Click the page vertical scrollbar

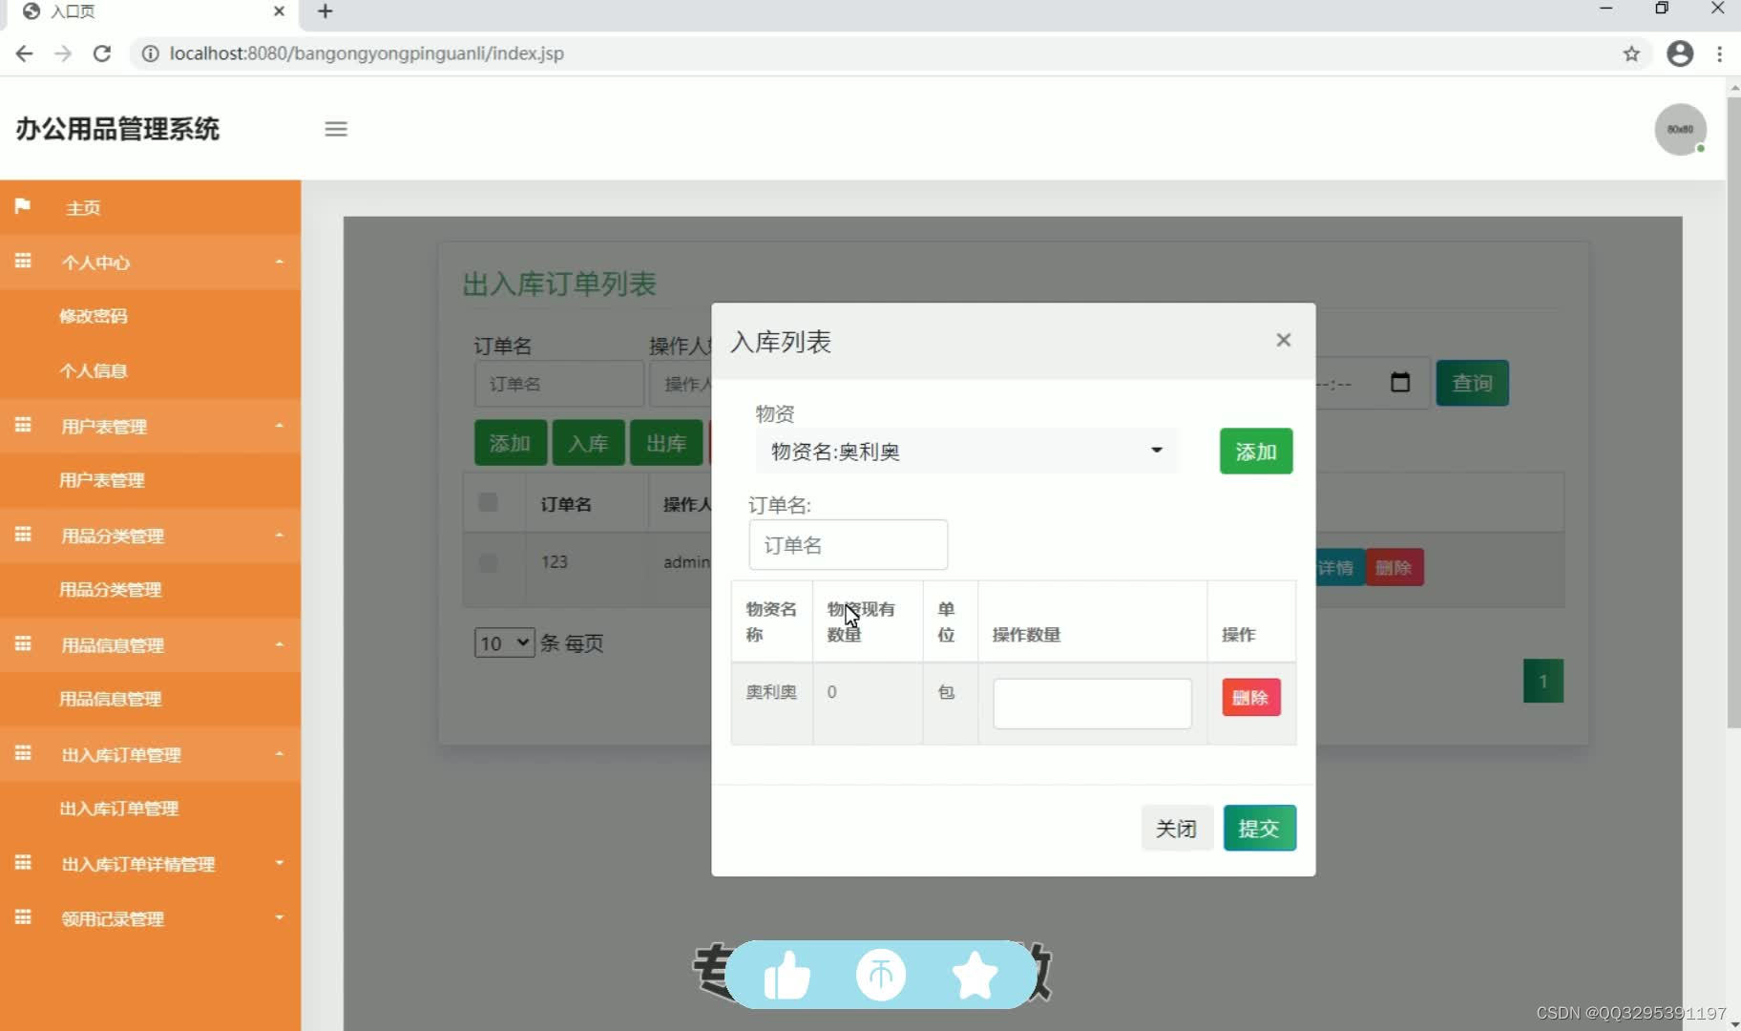point(1733,410)
